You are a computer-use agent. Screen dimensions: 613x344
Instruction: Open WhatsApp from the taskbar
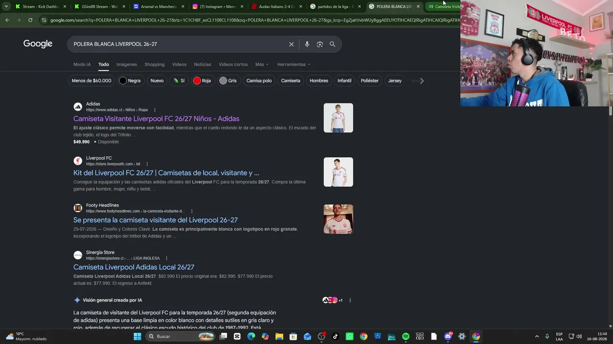349,336
